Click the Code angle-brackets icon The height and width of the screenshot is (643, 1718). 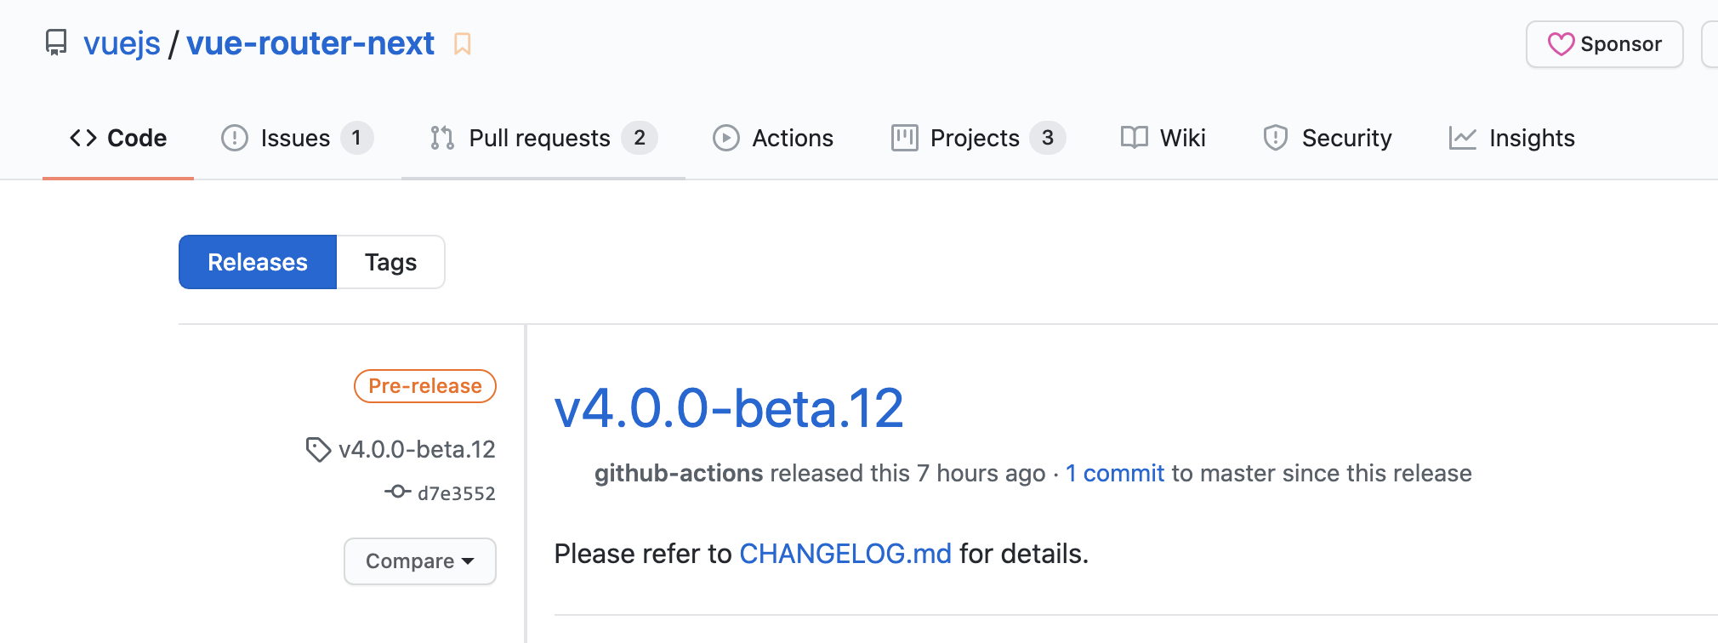[x=83, y=138]
